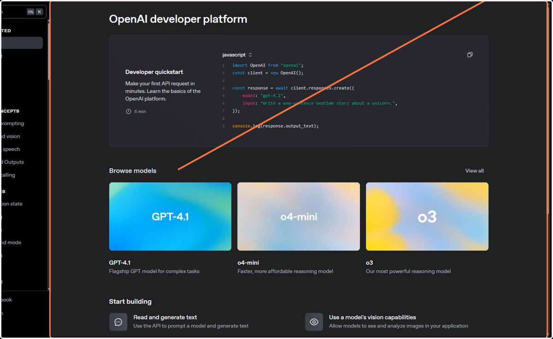Open the Developer quickstart guide title
The image size is (553, 339).
click(154, 72)
